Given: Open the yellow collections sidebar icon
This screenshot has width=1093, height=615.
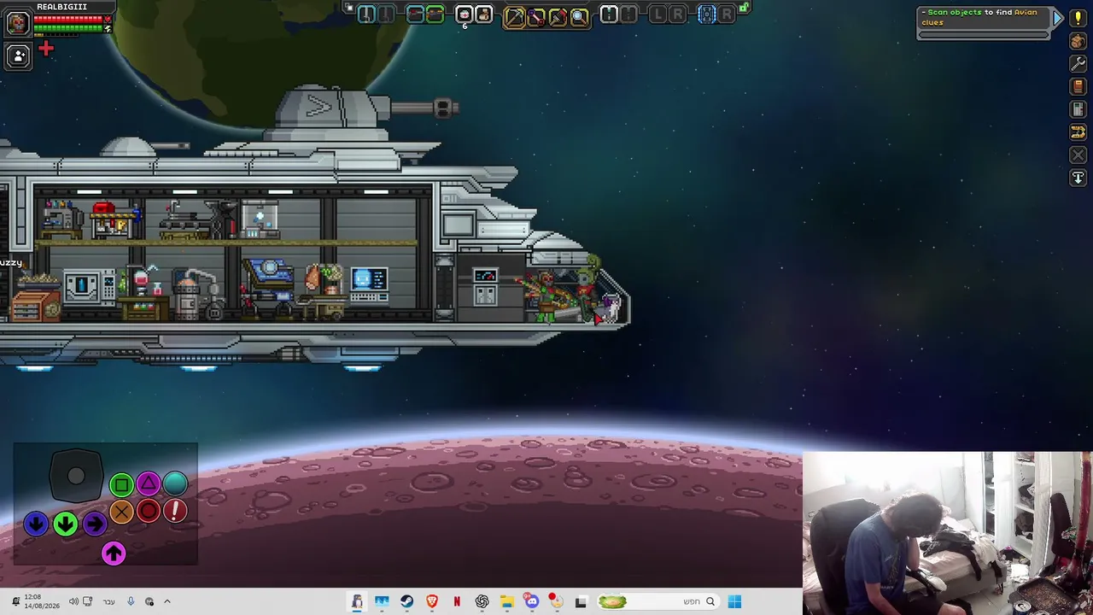Looking at the screenshot, I should (x=1078, y=132).
